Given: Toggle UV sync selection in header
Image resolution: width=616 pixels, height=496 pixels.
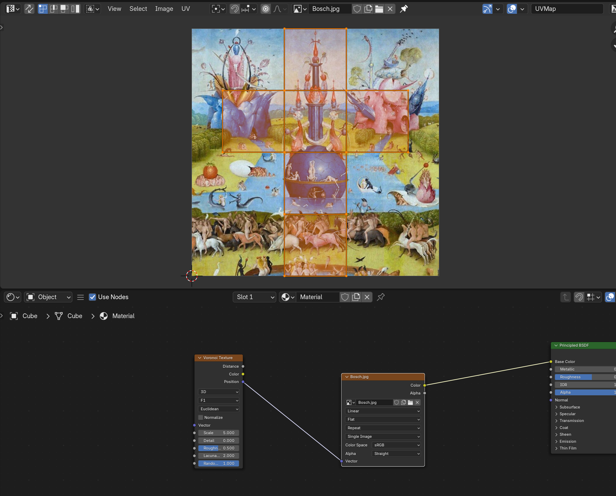Looking at the screenshot, I should (29, 9).
